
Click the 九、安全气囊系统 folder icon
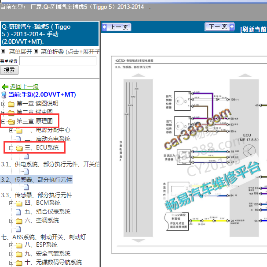[x=19, y=254]
